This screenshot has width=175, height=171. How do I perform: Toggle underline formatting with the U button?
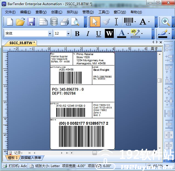pos(99,34)
